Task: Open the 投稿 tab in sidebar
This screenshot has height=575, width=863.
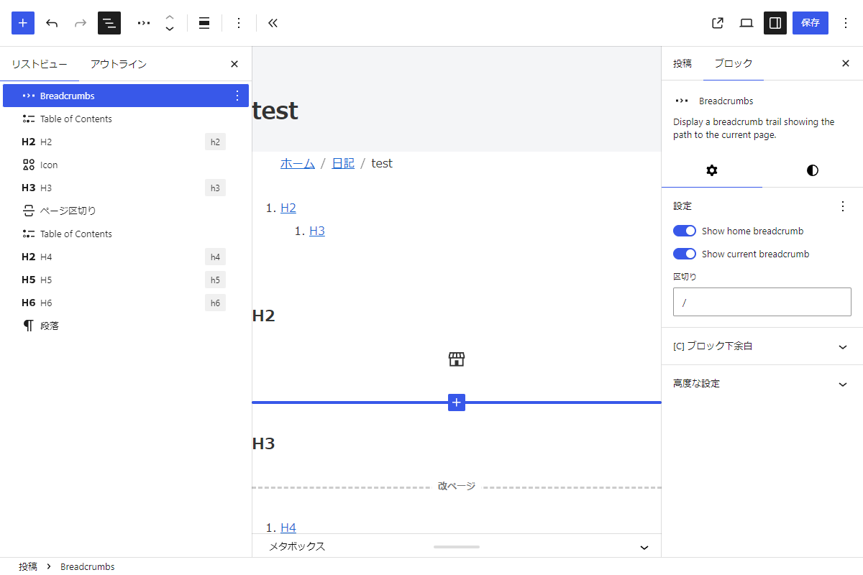Action: tap(682, 63)
